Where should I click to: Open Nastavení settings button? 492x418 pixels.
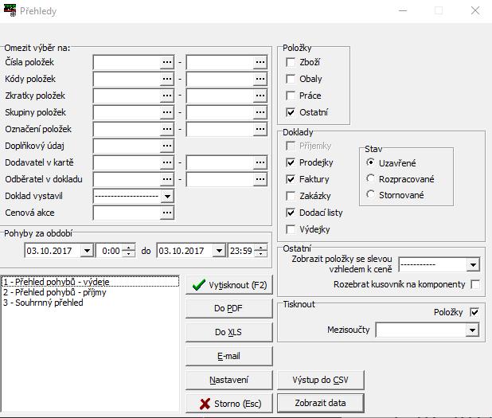pos(229,380)
